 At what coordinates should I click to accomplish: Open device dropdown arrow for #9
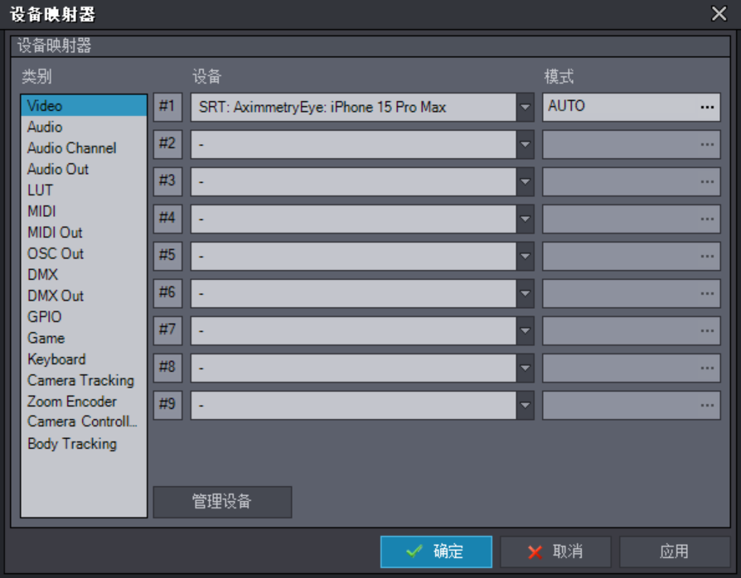point(525,406)
